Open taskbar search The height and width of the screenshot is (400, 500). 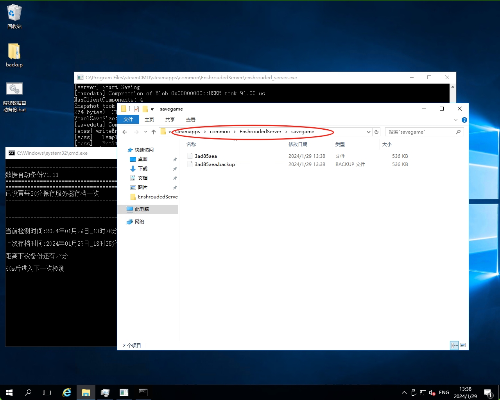coord(28,393)
